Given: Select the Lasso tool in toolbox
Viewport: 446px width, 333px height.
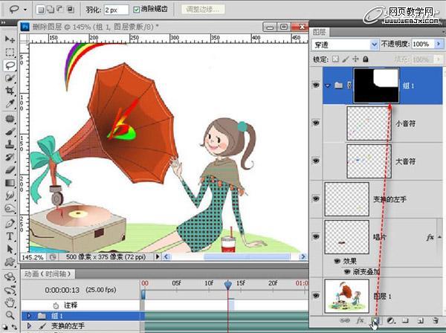Looking at the screenshot, I should tap(10, 65).
